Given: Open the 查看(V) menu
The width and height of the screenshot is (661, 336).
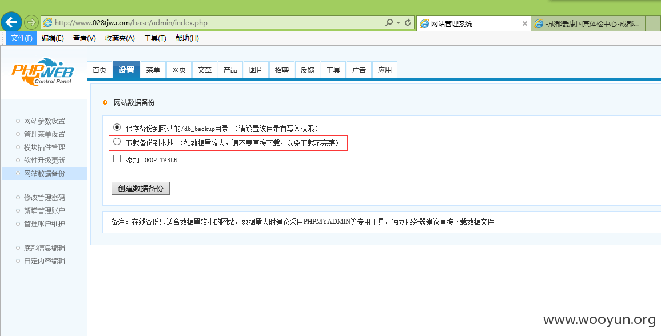Looking at the screenshot, I should [84, 38].
